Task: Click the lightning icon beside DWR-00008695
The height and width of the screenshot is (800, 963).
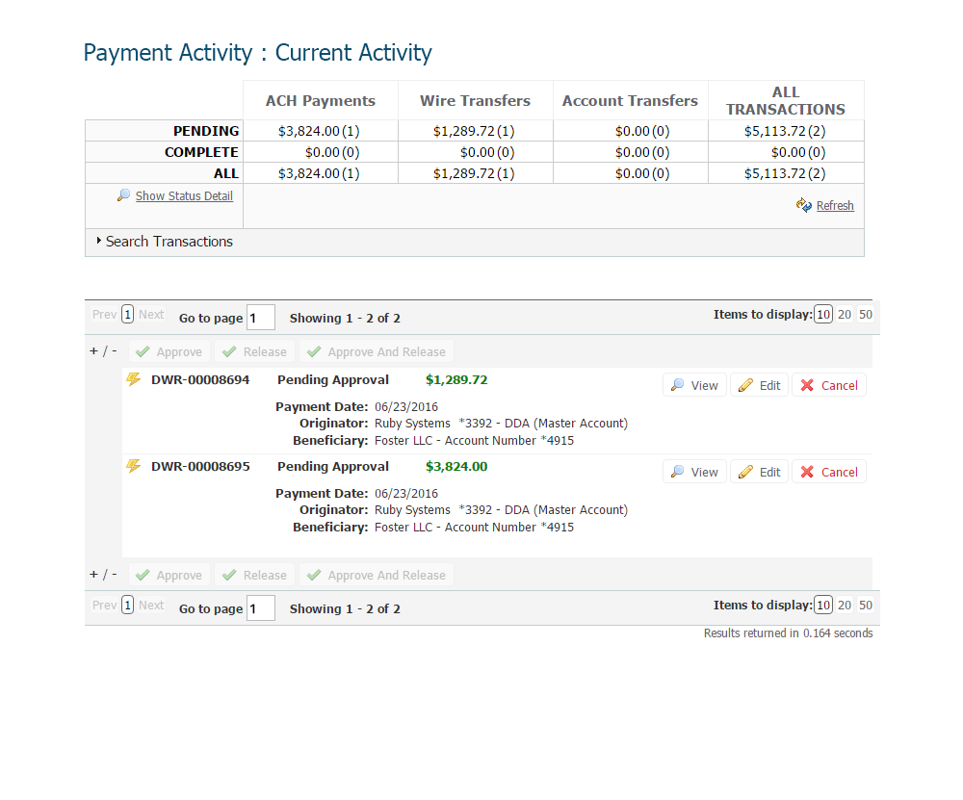Action: click(x=134, y=467)
